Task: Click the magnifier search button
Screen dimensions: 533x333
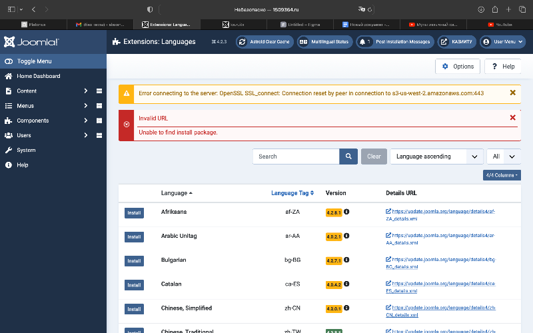Action: tap(348, 157)
